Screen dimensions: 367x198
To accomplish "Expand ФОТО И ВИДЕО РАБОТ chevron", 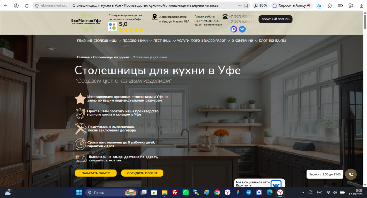I will point(229,41).
